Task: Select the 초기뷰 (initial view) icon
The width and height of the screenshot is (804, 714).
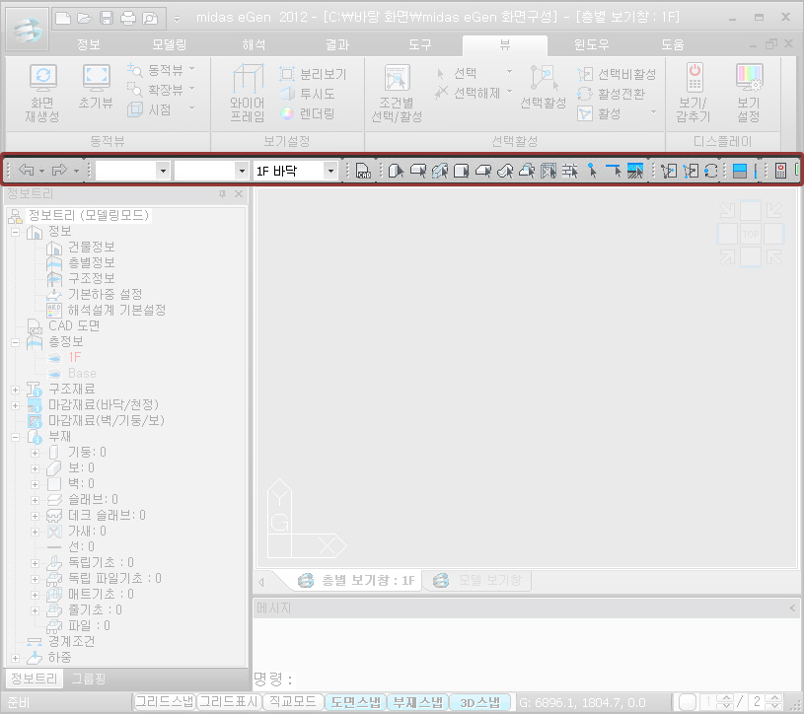Action: (x=95, y=89)
